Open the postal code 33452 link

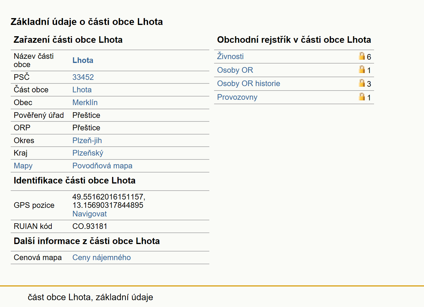(x=83, y=77)
